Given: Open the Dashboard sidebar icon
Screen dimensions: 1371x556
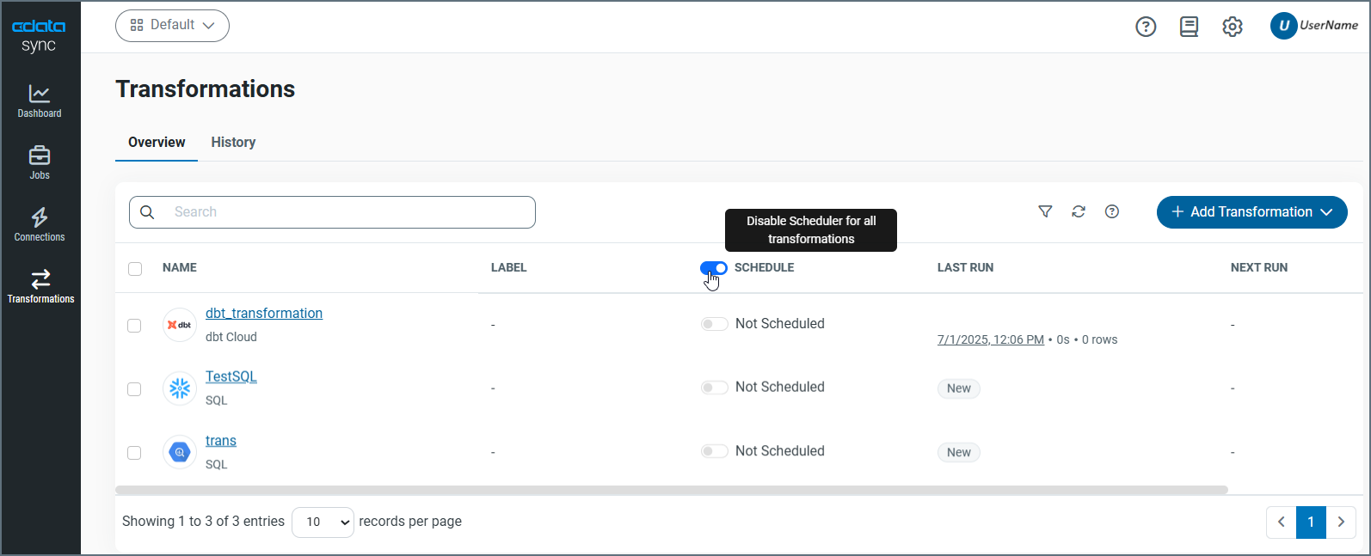Looking at the screenshot, I should tap(40, 101).
